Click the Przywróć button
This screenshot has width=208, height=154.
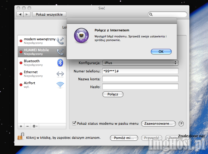tap(152, 138)
